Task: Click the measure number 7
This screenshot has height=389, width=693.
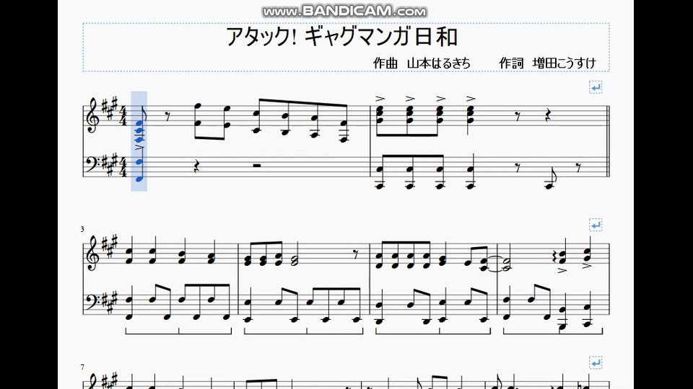Action: point(82,367)
